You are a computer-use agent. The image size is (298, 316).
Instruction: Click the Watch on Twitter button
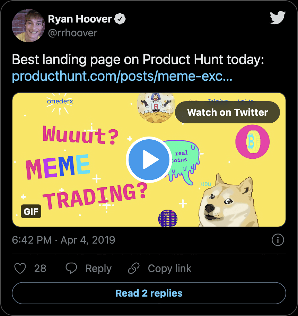(227, 112)
